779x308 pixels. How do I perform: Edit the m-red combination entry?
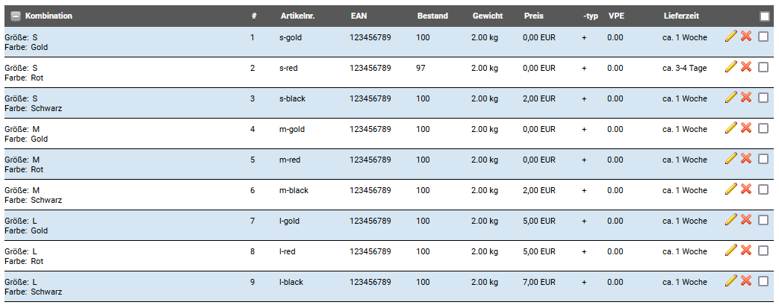tap(730, 159)
